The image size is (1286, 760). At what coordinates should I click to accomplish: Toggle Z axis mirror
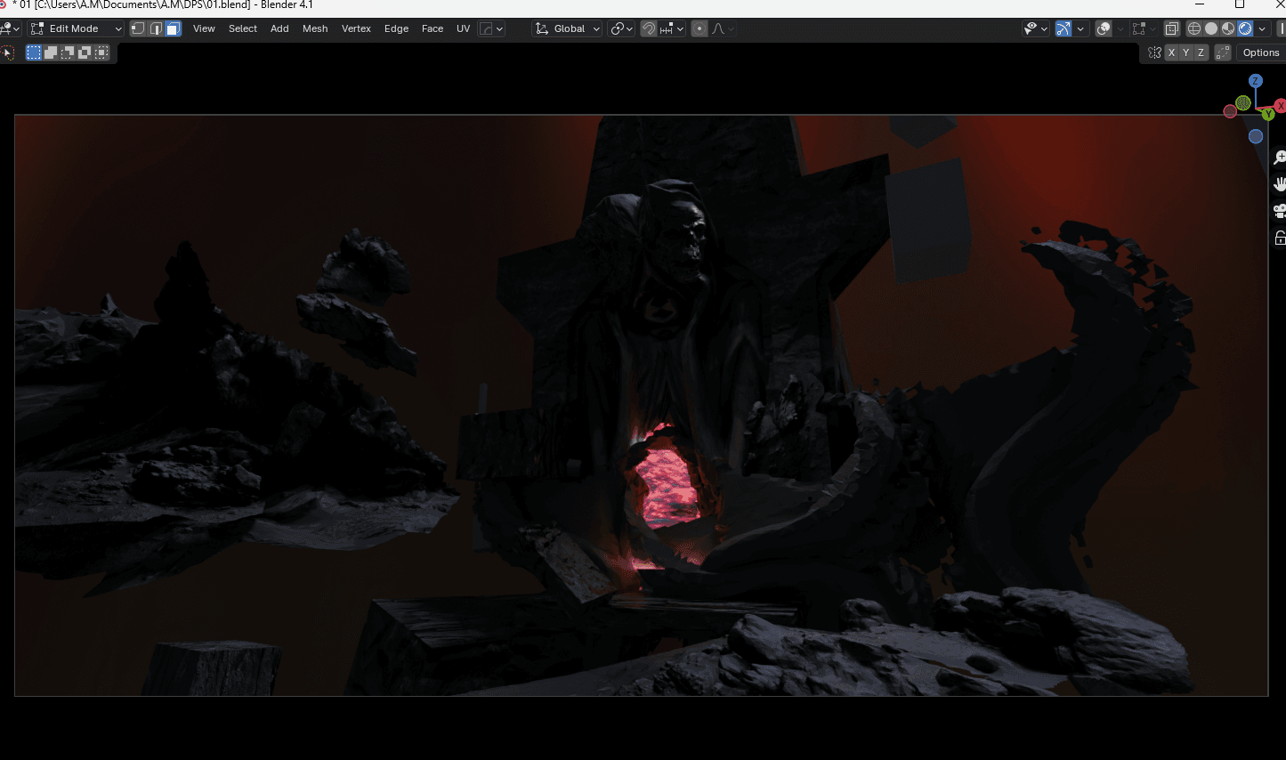1201,53
